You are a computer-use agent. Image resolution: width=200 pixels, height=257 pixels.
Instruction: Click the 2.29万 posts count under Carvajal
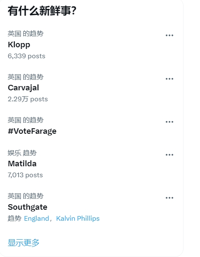(x=28, y=99)
